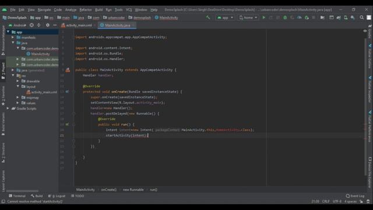The image size is (373, 210).
Task: Start debugging with the bug icon
Action: [x=285, y=17]
